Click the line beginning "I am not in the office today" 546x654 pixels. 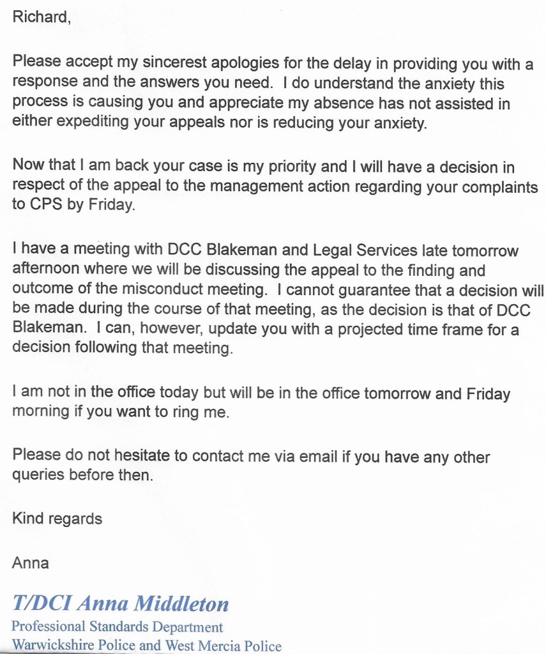[261, 393]
